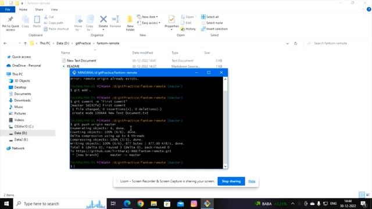372x209 pixels.
Task: Open Easy access dropdown
Action: click(x=149, y=23)
